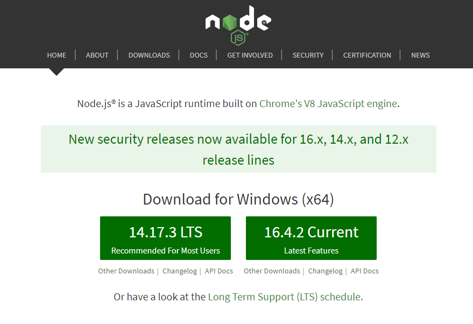Navigate to the SECURITY page
The image size is (473, 324).
308,55
